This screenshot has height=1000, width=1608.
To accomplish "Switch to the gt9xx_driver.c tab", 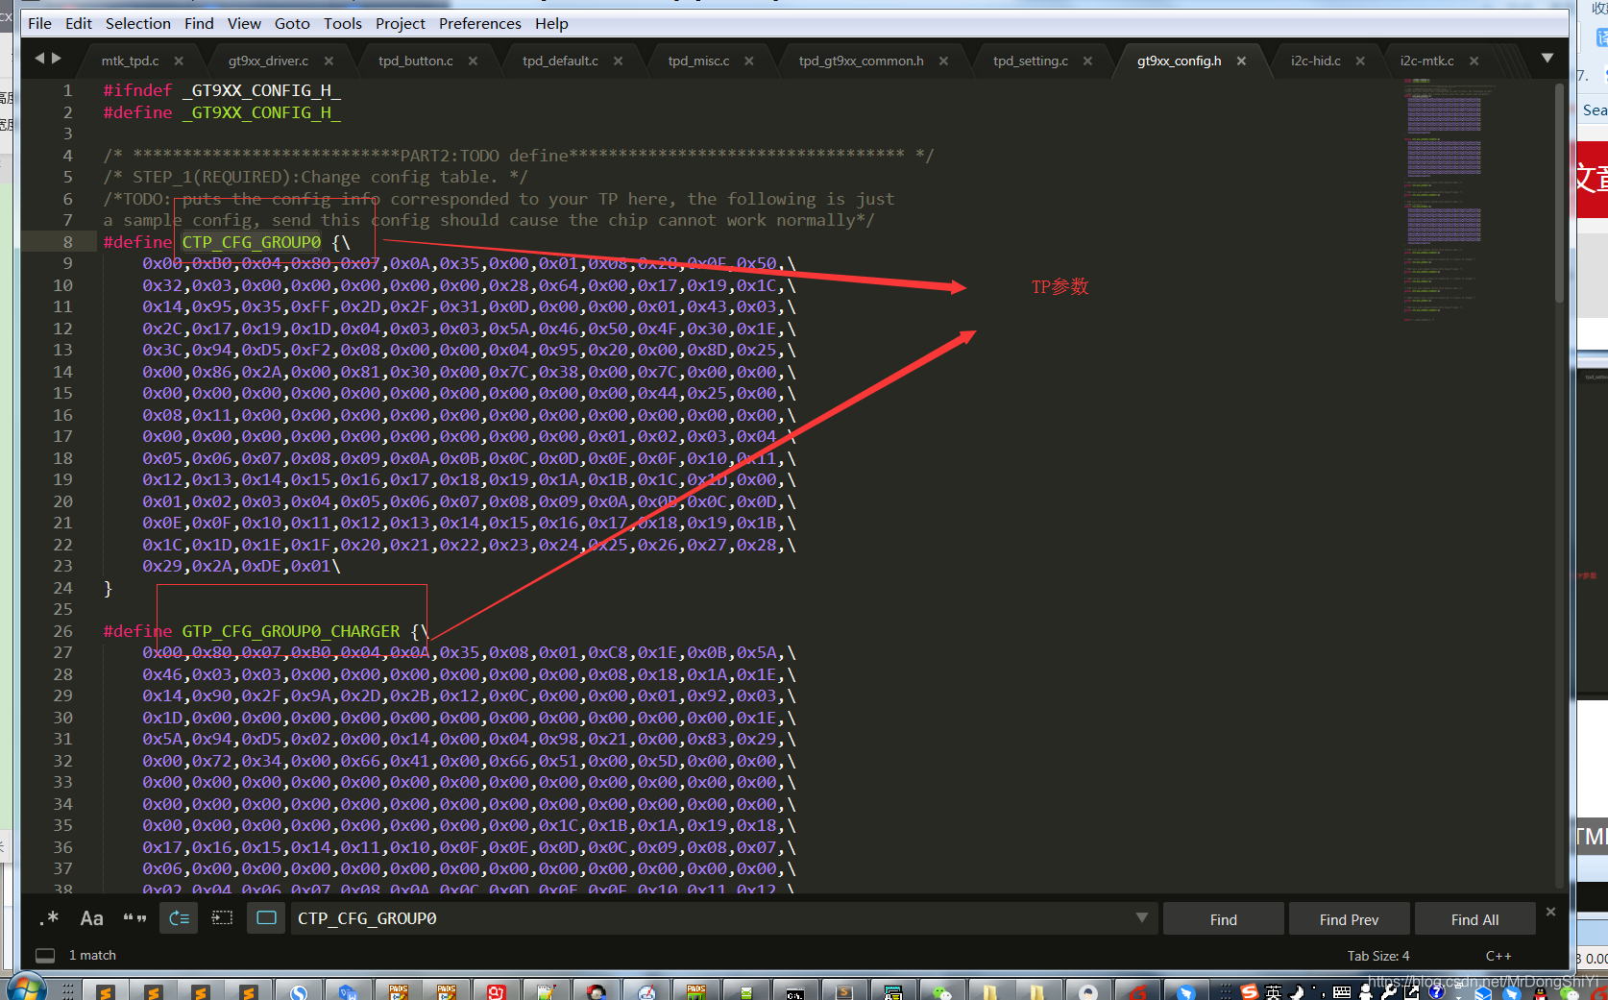I will [268, 61].
